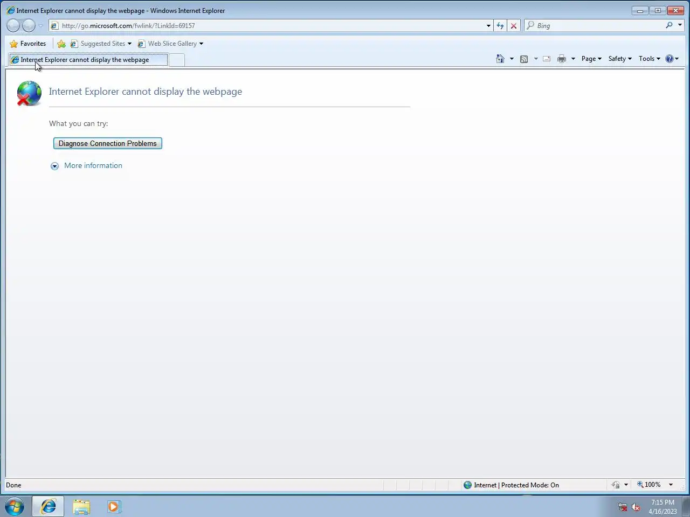This screenshot has height=517, width=690.
Task: Open Windows Explorer from the taskbar
Action: click(81, 506)
